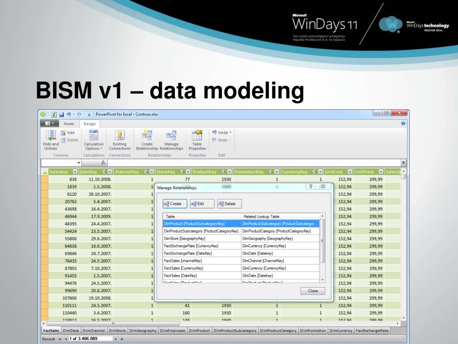Click the quick access Undo arrow
458x344 pixels.
tap(68, 114)
